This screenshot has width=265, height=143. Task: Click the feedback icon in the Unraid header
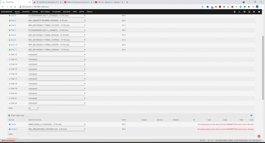[x=244, y=12]
